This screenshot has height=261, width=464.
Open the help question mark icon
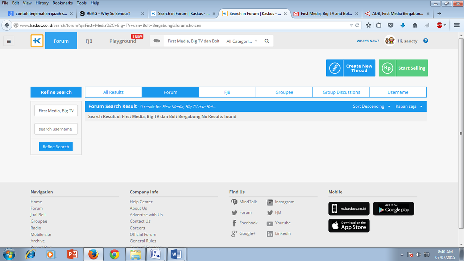426,41
